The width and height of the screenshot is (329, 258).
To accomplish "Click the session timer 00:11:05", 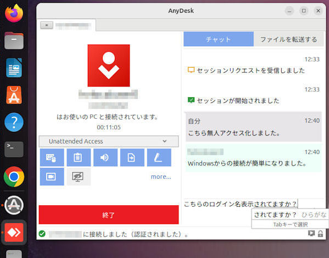I will 109,127.
